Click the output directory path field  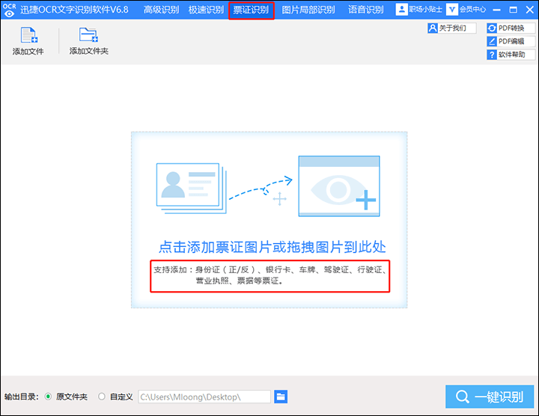click(204, 397)
